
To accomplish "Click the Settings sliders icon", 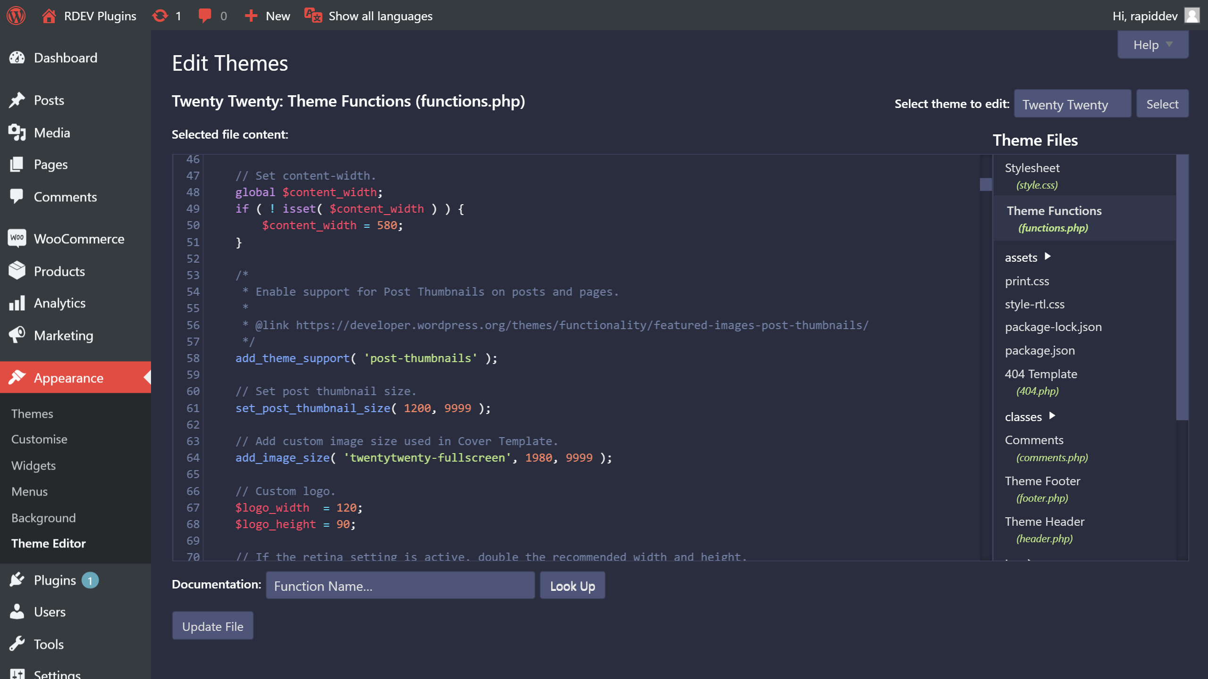I will point(17,674).
